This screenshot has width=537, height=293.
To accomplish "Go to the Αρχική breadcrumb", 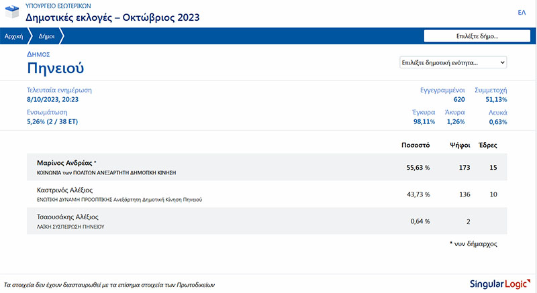I will pos(14,36).
